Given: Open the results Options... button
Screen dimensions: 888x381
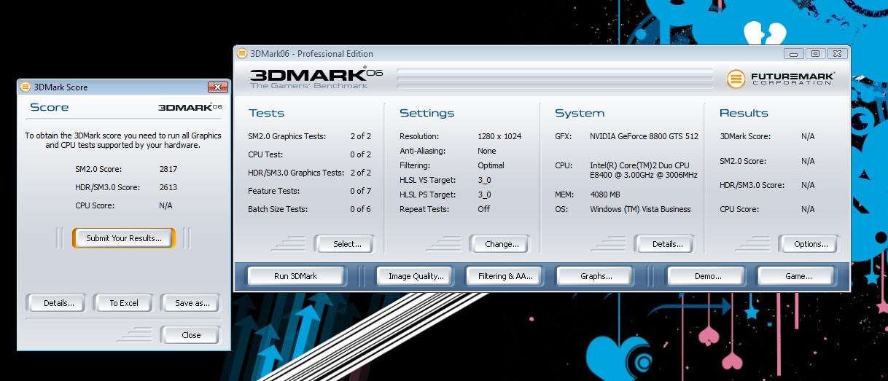Looking at the screenshot, I should [809, 244].
